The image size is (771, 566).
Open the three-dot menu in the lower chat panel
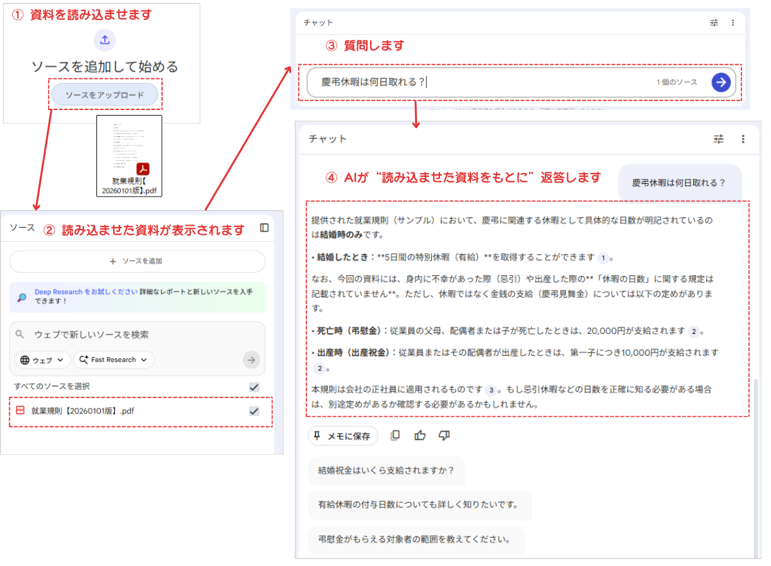pyautogui.click(x=742, y=138)
